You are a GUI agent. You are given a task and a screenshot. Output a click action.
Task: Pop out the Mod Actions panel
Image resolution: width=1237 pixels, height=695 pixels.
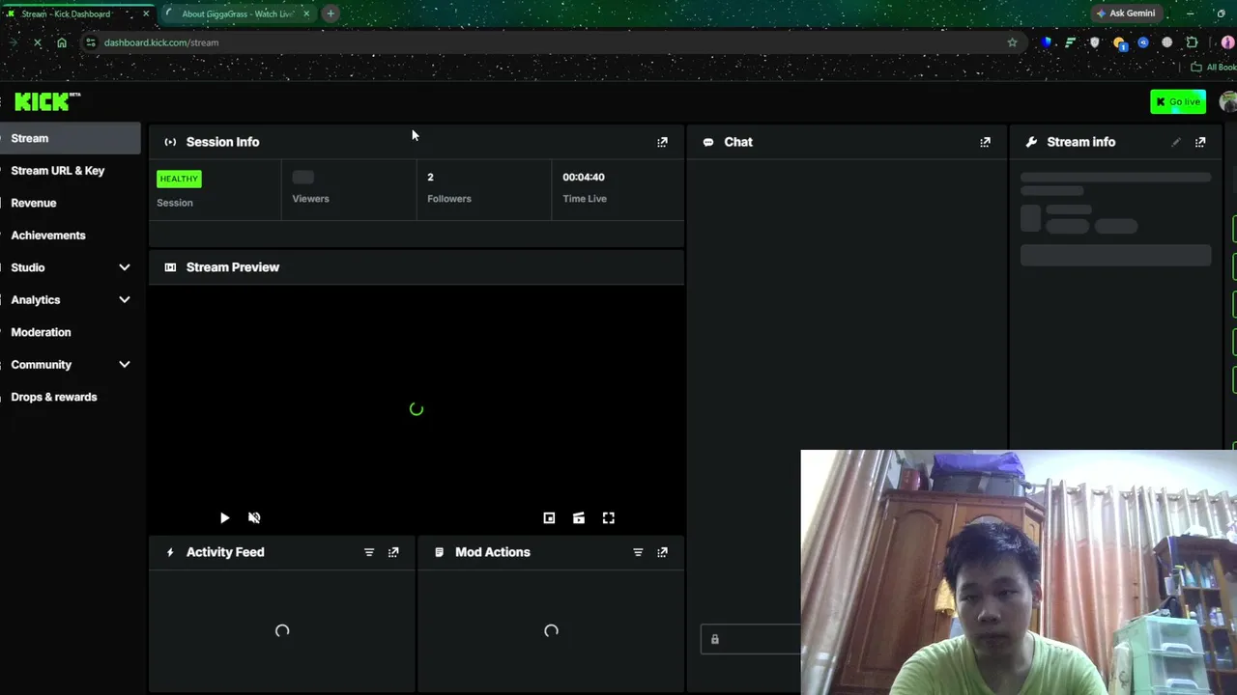pyautogui.click(x=662, y=552)
